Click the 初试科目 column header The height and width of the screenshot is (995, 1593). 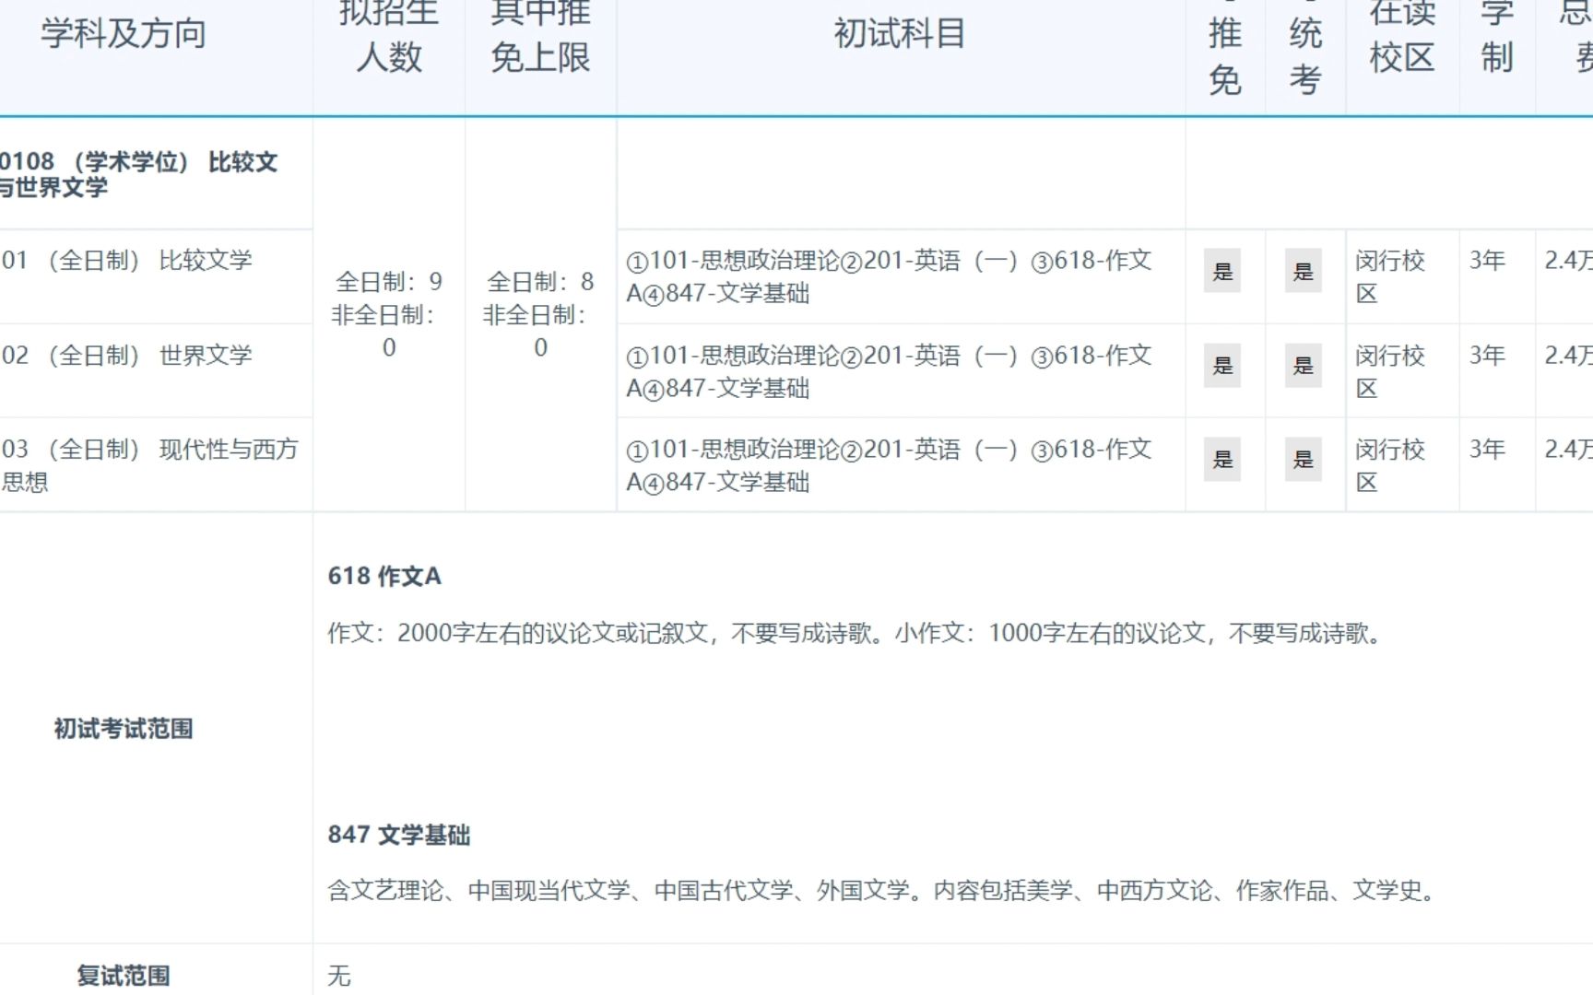[x=899, y=35]
